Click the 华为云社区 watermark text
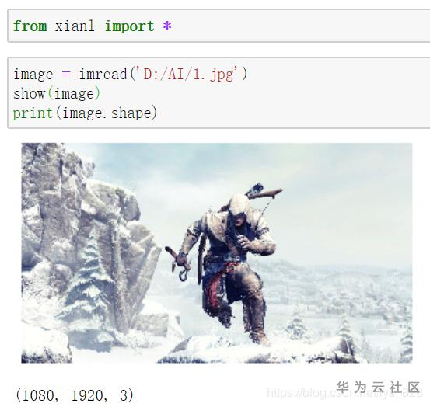The height and width of the screenshot is (407, 430). point(378,388)
